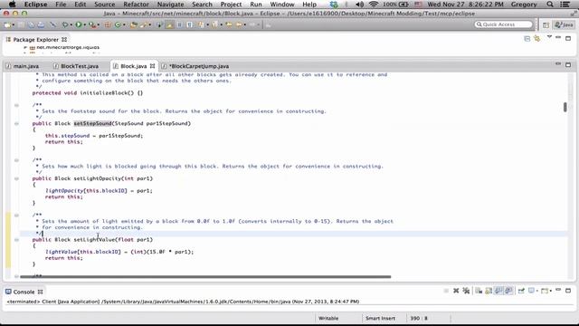Open the Source menu
579x326 pixels.
(x=105, y=5)
